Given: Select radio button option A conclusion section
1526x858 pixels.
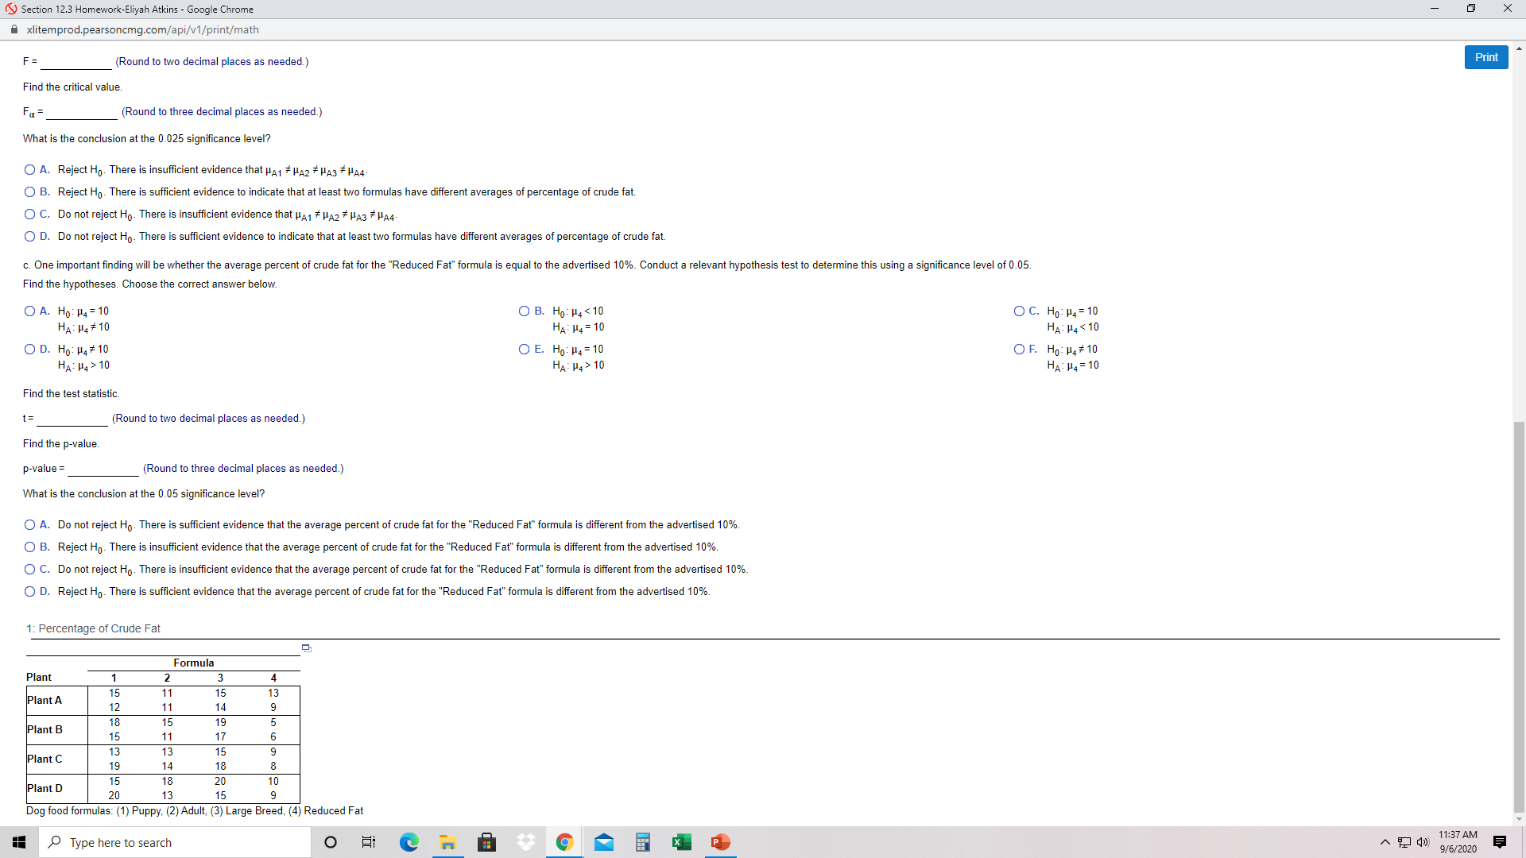Looking at the screenshot, I should [29, 524].
